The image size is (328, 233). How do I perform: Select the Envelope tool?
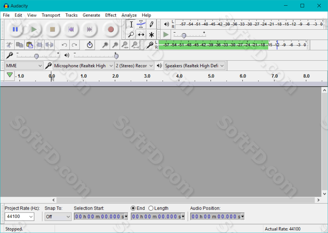point(141,24)
